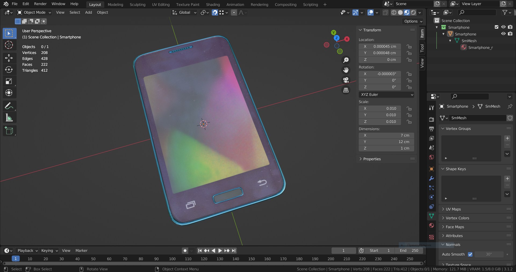
Task: Open the Object properties tab icon
Action: [432, 169]
